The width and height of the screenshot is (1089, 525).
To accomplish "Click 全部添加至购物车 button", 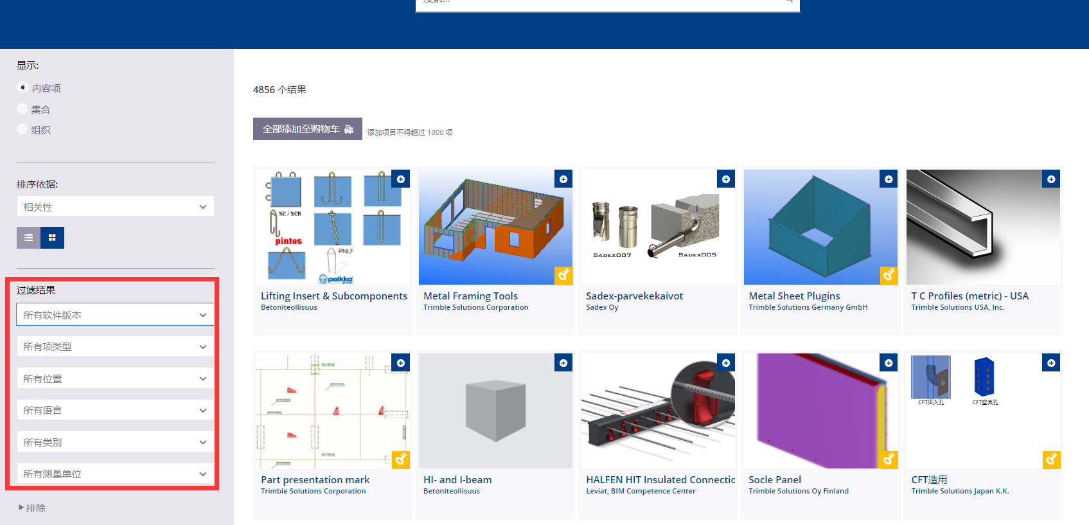I will click(x=308, y=129).
